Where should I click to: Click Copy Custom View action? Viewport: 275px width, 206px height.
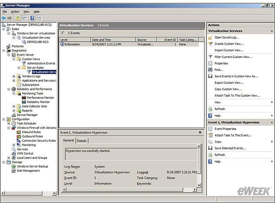(228, 89)
